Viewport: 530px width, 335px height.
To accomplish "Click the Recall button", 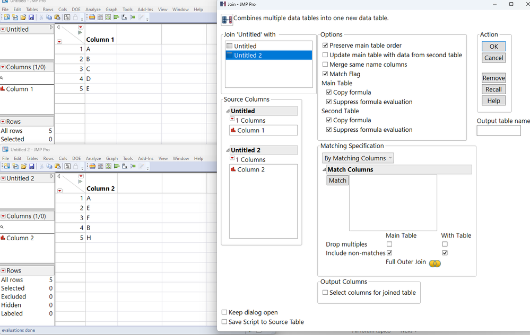I will pyautogui.click(x=493, y=89).
